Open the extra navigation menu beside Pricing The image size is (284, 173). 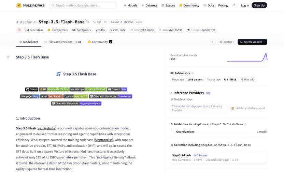coord(233,5)
